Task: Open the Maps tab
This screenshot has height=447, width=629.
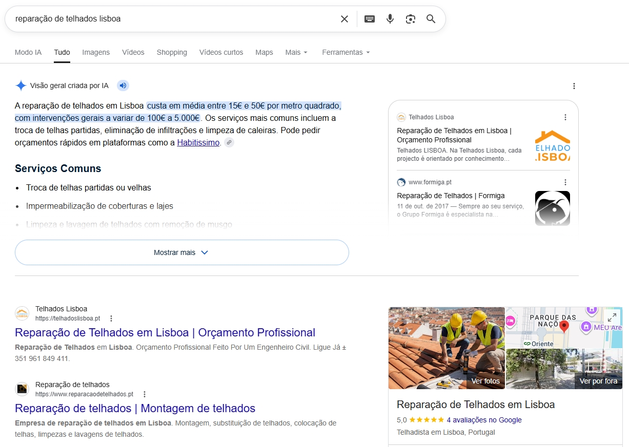Action: [x=265, y=52]
